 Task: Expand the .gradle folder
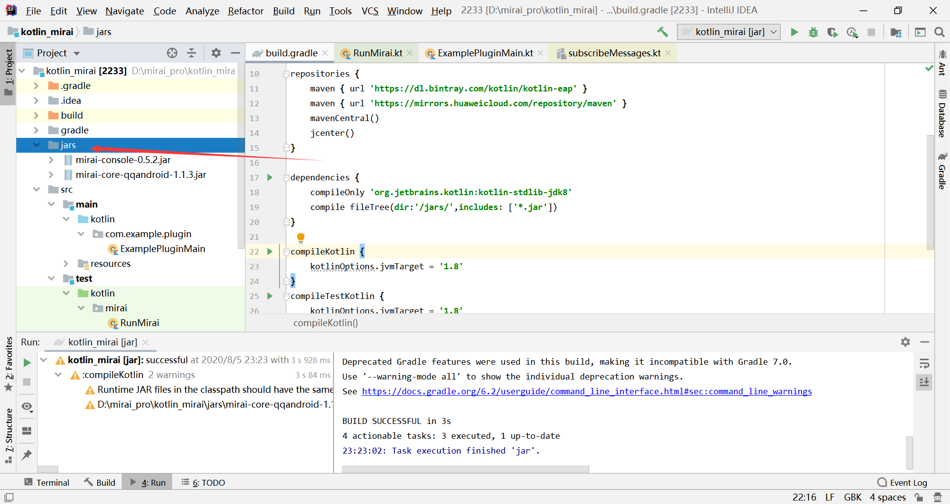(x=36, y=86)
